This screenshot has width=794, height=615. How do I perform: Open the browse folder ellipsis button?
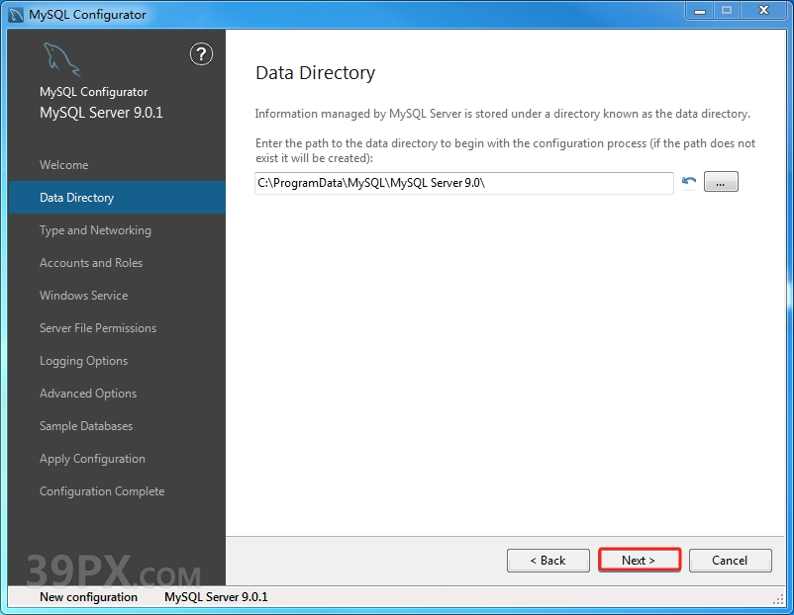coord(721,182)
